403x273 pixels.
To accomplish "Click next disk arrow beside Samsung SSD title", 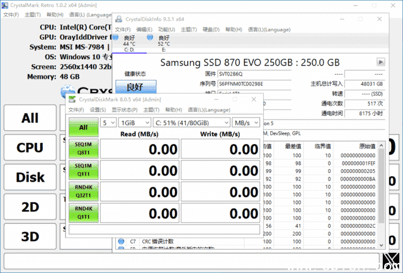I will tap(380, 62).
